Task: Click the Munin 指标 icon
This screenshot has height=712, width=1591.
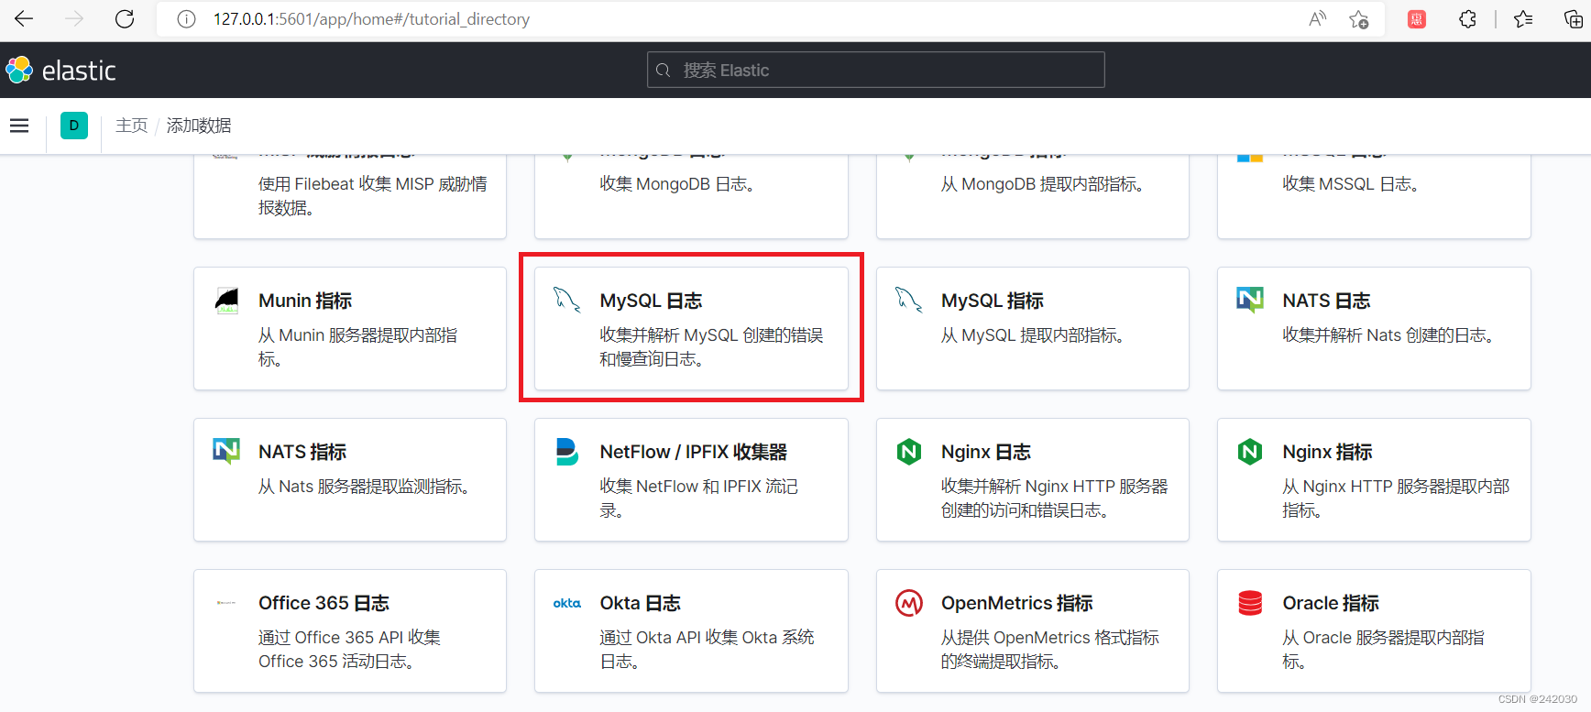Action: 226,301
